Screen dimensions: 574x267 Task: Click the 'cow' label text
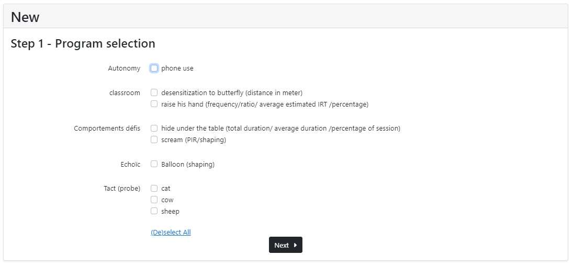[x=167, y=200]
